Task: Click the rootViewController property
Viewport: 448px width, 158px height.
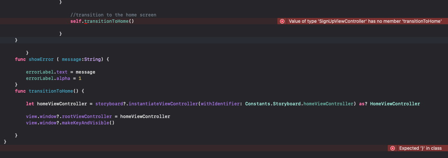Action: coord(87,117)
